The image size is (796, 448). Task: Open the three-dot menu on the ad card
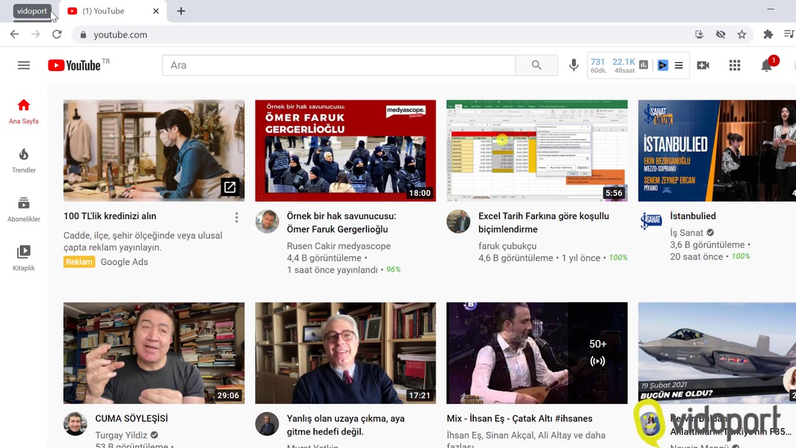click(x=236, y=217)
